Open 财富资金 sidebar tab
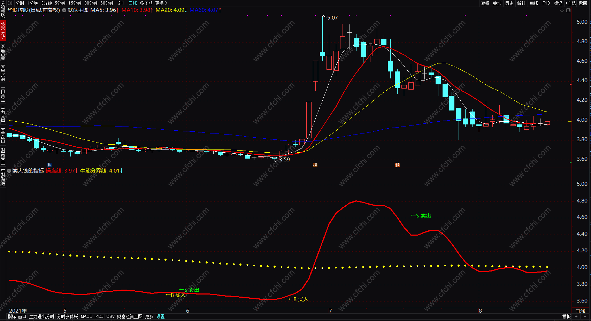This screenshot has width=591, height=321. [x=3, y=156]
